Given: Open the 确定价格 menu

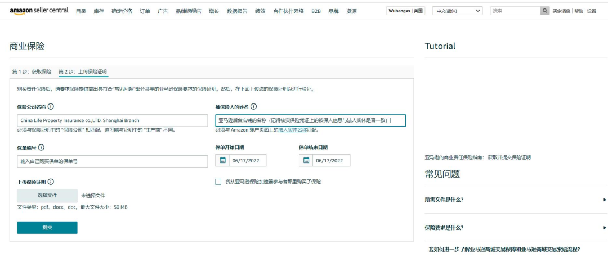Looking at the screenshot, I should point(122,11).
